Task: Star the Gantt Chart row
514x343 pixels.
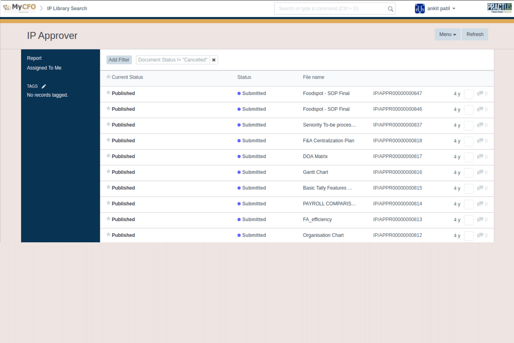Action: tap(108, 171)
